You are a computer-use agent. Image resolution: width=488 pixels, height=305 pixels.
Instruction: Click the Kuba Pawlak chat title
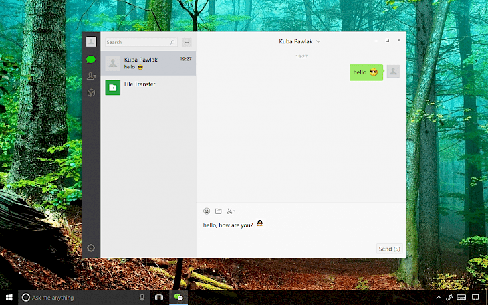pyautogui.click(x=295, y=41)
